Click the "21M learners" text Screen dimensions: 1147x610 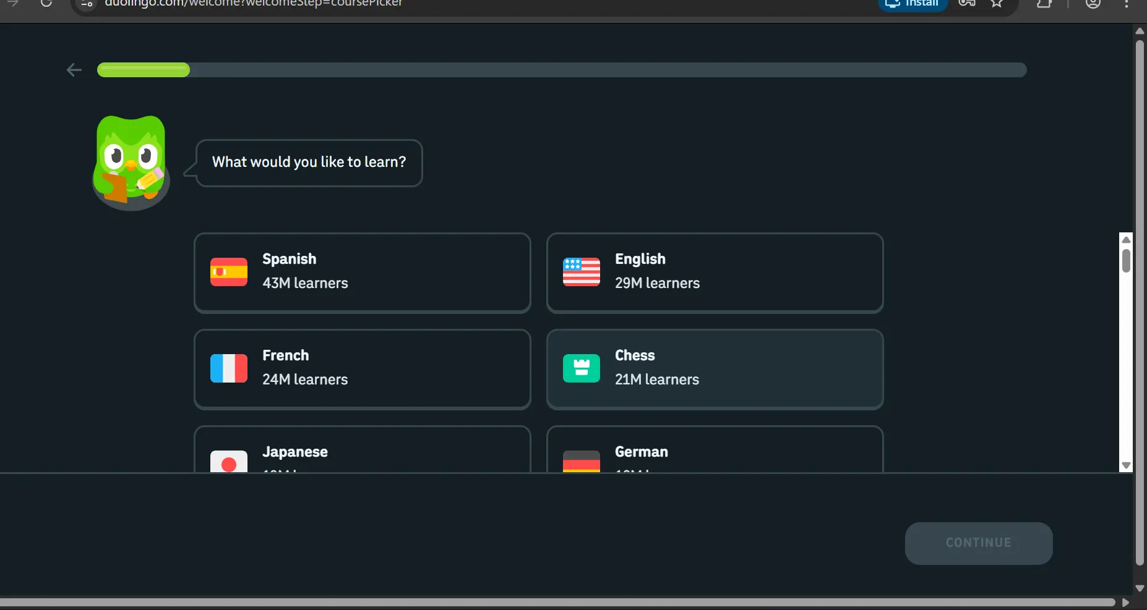[657, 379]
